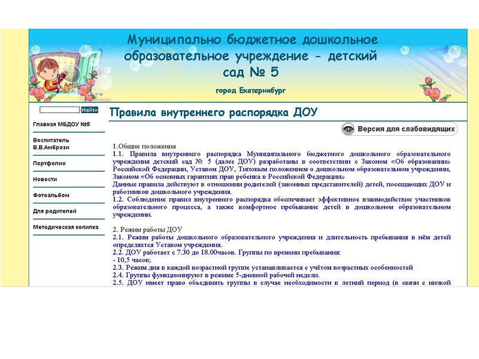The width and height of the screenshot is (479, 359).
Task: Click the paragraph starting "1.2. Соблюдение правил"
Action: pyautogui.click(x=281, y=207)
